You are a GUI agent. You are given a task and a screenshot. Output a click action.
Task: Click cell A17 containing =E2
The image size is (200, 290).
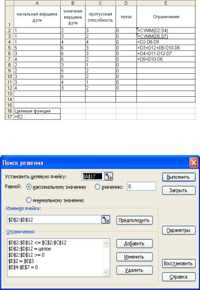pyautogui.click(x=37, y=117)
